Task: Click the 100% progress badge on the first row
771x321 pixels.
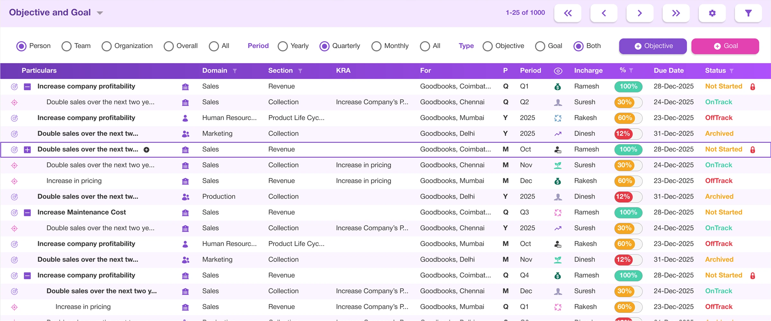Action: (628, 86)
